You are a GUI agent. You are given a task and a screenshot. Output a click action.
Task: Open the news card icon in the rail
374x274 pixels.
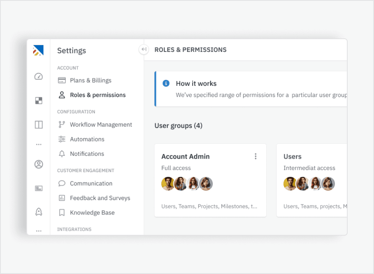coord(39,189)
